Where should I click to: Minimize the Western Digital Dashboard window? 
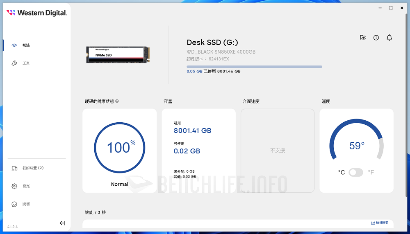click(380, 8)
